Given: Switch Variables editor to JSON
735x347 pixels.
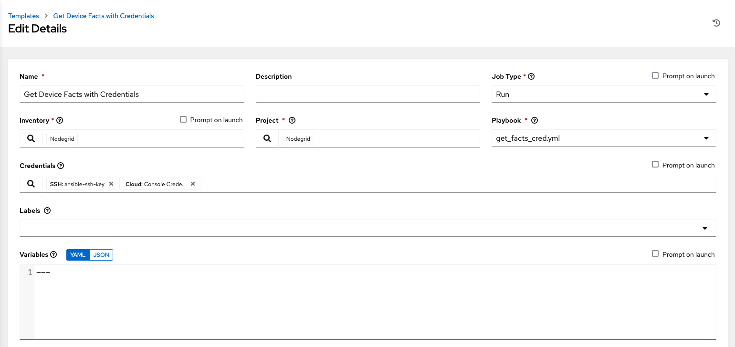Looking at the screenshot, I should (101, 255).
